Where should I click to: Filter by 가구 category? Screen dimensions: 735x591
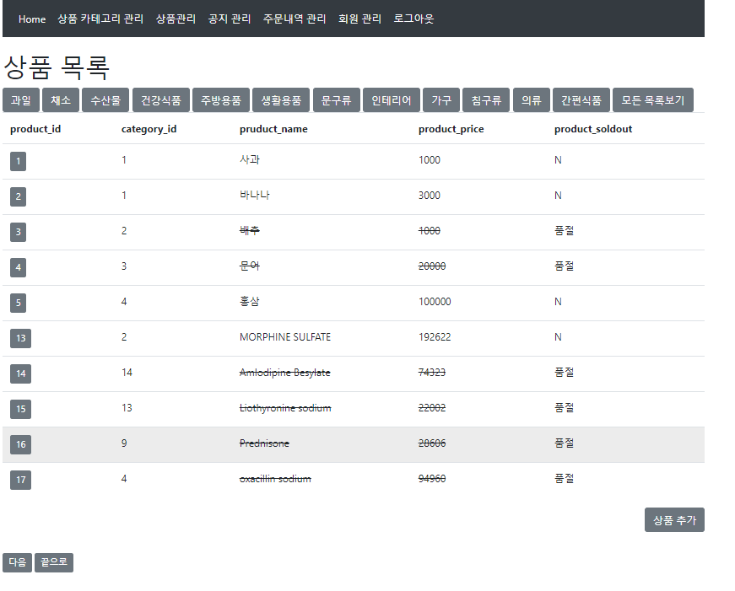click(441, 100)
